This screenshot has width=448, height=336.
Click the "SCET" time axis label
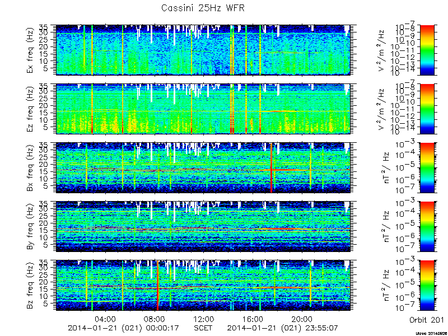[203, 328]
